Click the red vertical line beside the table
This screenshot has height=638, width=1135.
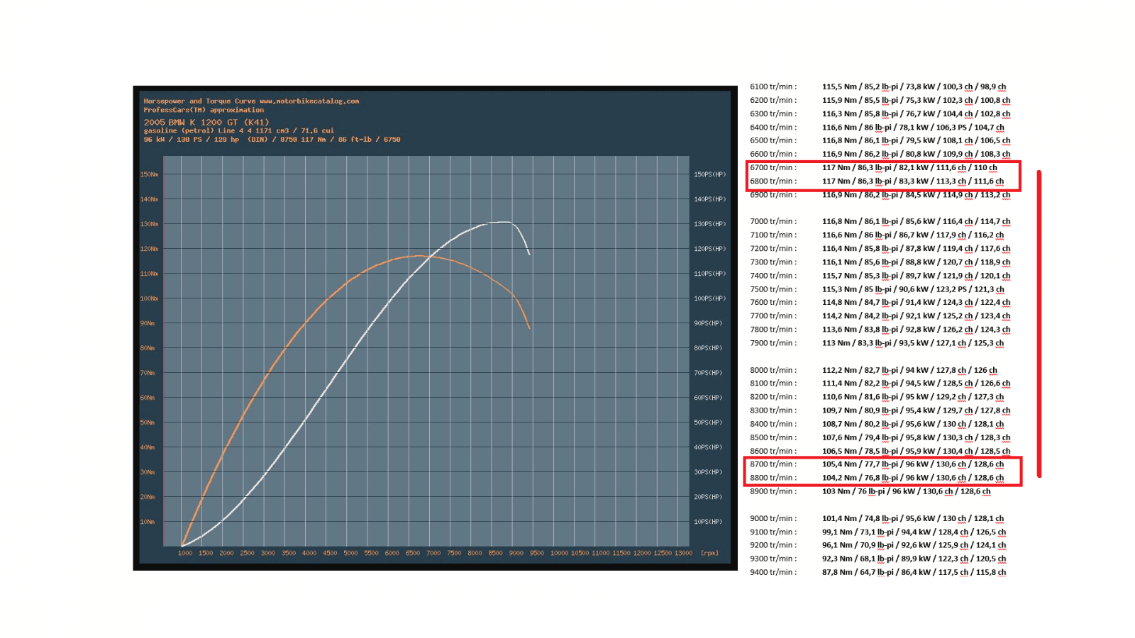point(1039,323)
